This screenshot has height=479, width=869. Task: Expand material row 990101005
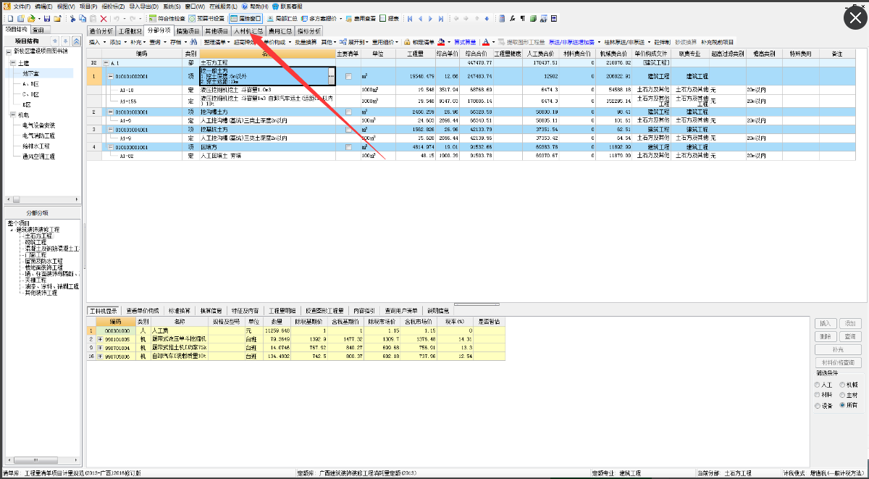[100, 338]
